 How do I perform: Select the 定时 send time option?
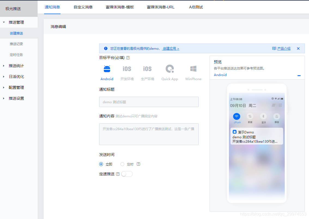pos(123,164)
